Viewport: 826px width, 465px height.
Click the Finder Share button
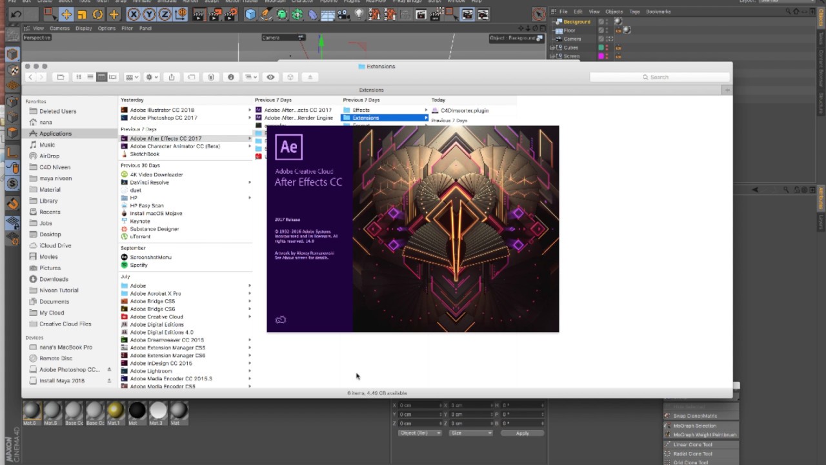tap(172, 77)
